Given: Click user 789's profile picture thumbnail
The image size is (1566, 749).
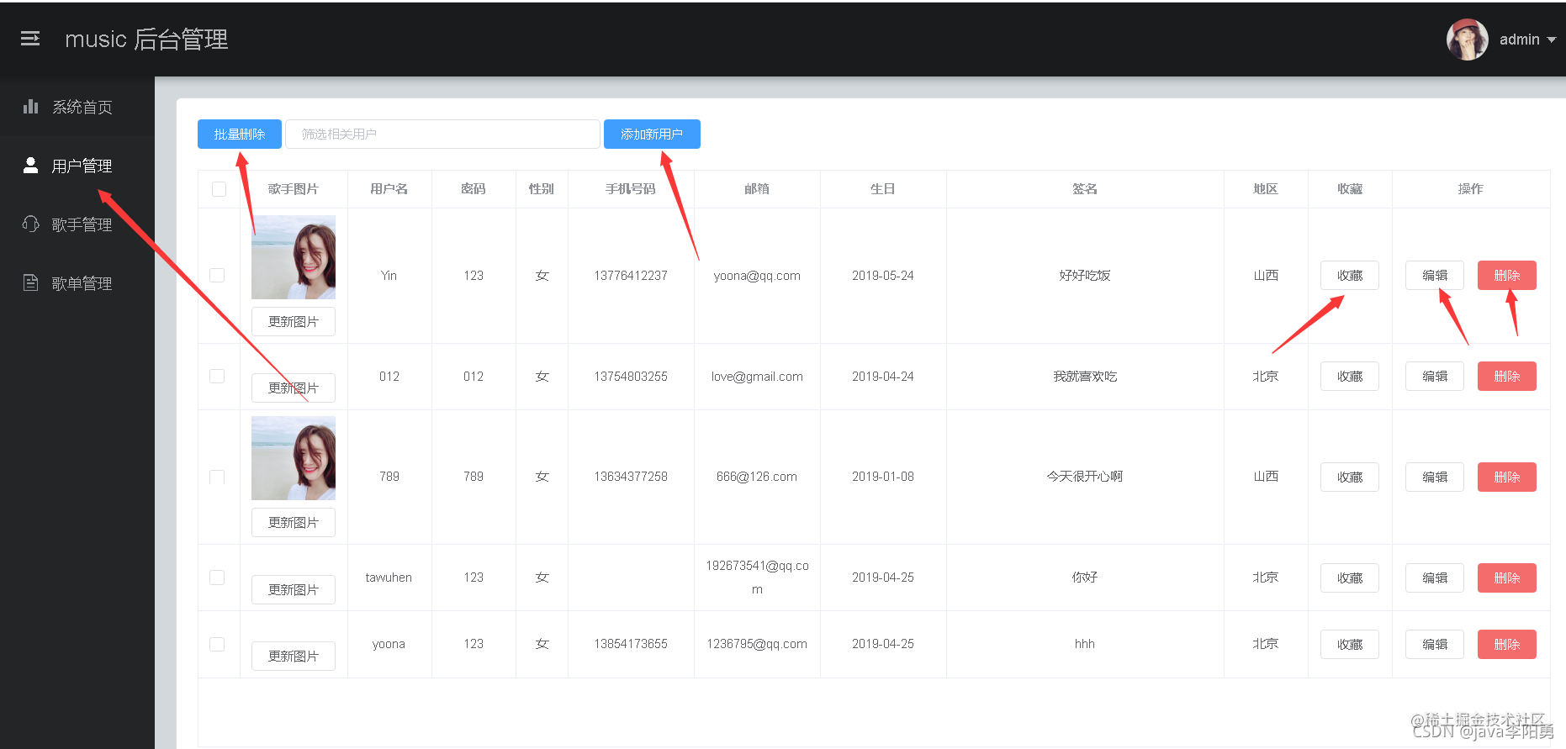Looking at the screenshot, I should pos(294,458).
